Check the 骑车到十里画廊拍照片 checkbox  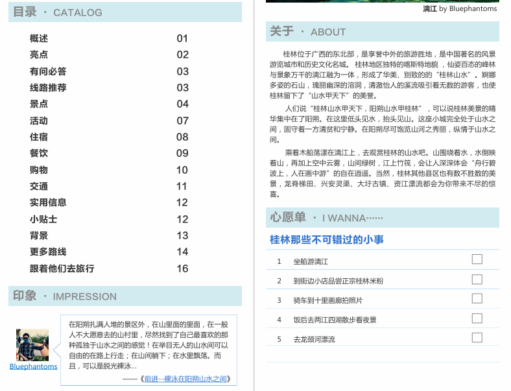tap(477, 299)
